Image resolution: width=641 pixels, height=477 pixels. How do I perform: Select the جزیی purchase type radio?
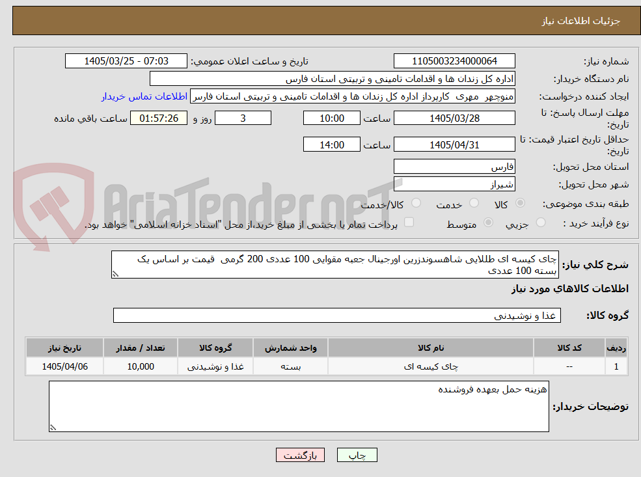tap(540, 223)
